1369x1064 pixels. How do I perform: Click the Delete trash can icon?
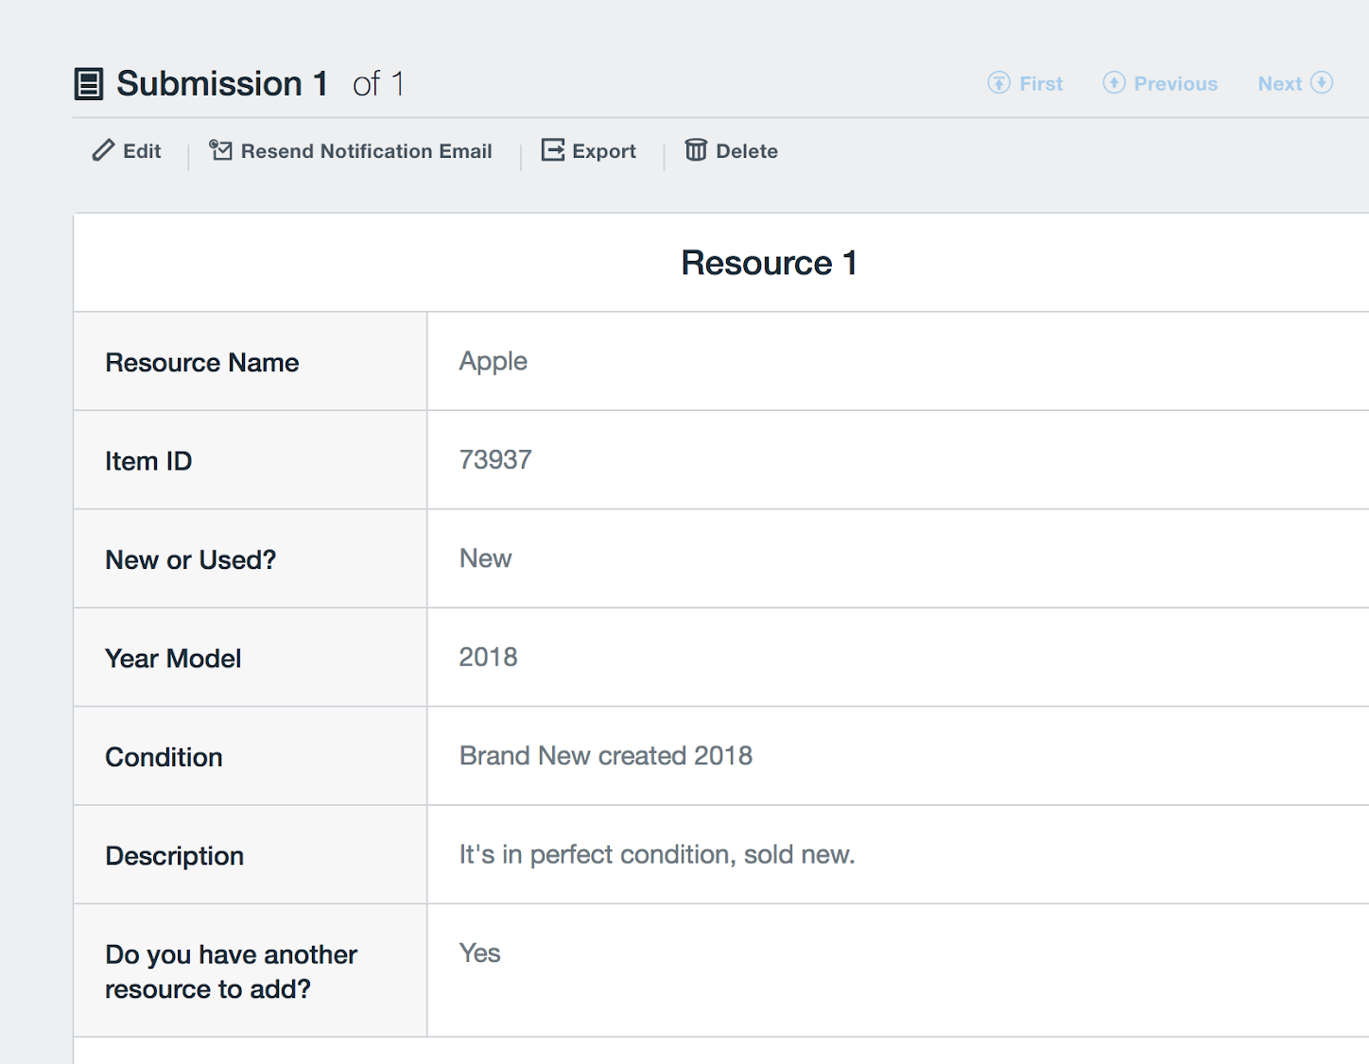click(x=696, y=150)
